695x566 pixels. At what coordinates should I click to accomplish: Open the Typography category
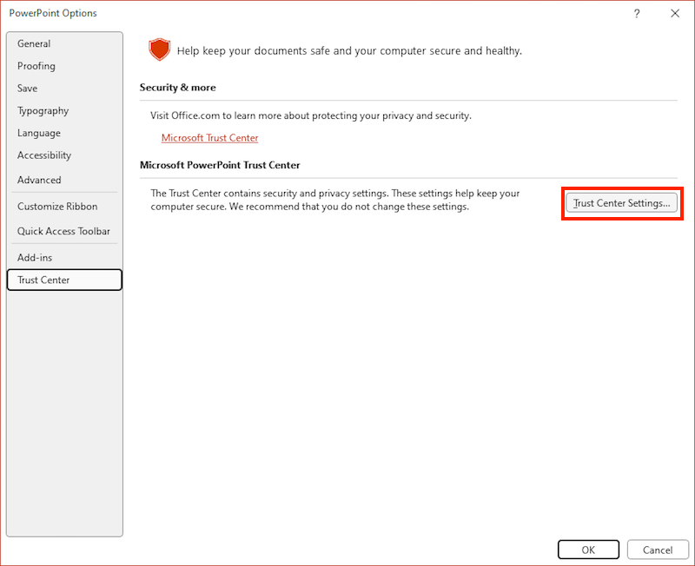[x=64, y=111]
